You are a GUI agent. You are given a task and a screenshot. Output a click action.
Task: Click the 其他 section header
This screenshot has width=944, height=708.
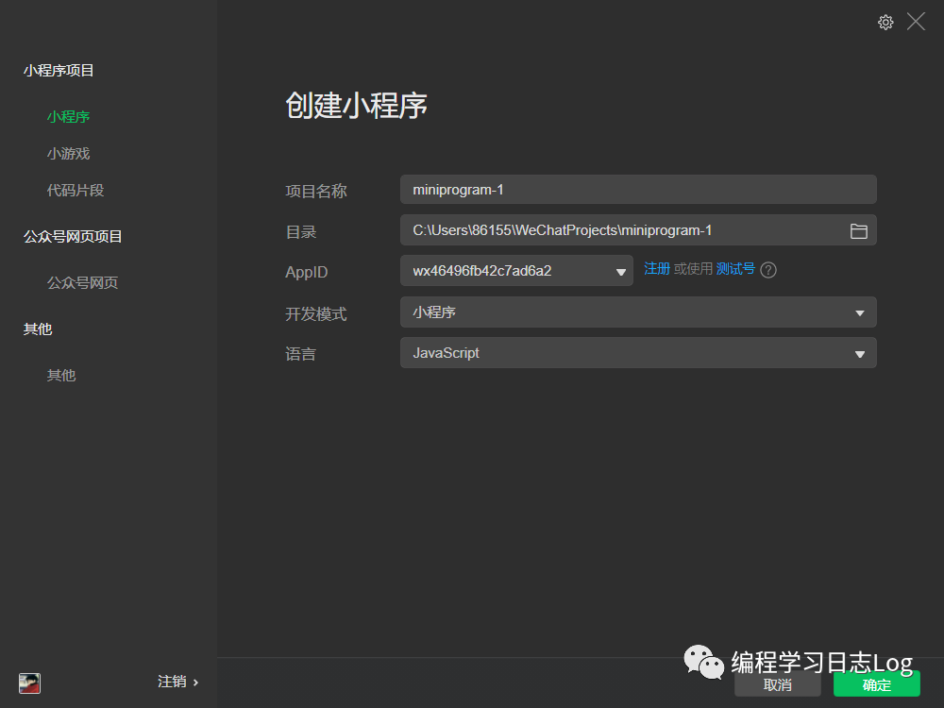coord(38,329)
